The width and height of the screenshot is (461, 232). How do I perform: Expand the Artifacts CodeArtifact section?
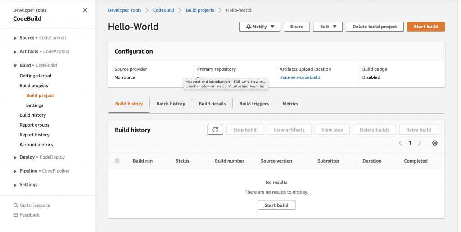click(x=15, y=52)
